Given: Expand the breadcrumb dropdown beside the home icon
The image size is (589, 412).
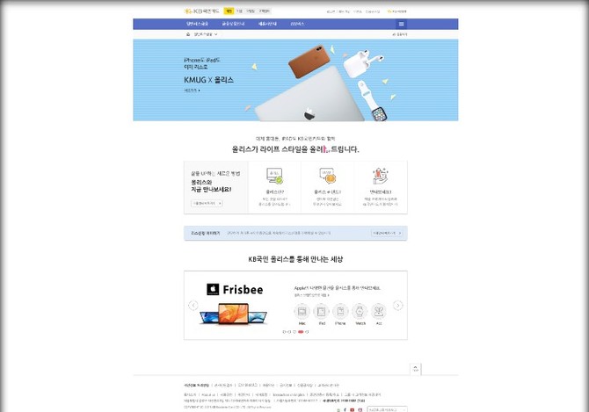Looking at the screenshot, I should 206,34.
